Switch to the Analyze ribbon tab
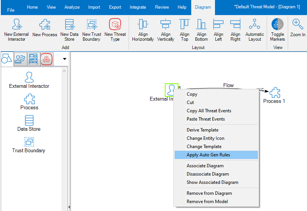Viewport: 307px width, 211px height. coord(72,7)
